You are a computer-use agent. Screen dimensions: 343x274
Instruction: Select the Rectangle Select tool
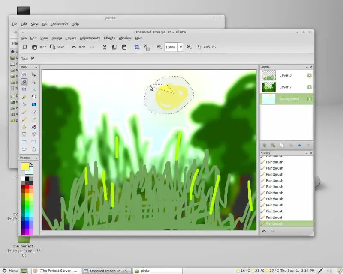tap(24, 74)
